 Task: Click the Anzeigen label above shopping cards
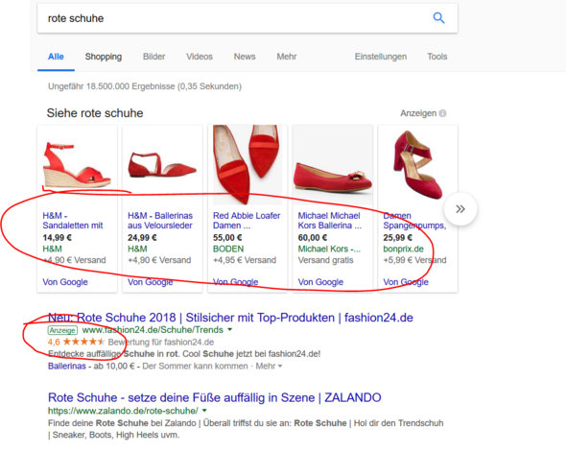click(x=418, y=113)
